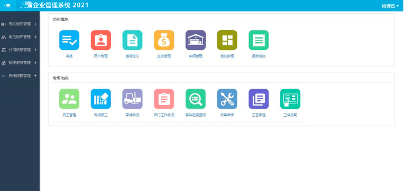Viewport: 406px width, 191px height.
Task: Click the 公司信息管理 bank building icon
Action: click(x=4, y=50)
